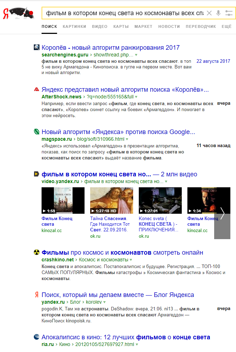
Task: Click ria.ru globe favicon icon
Action: coord(37,337)
